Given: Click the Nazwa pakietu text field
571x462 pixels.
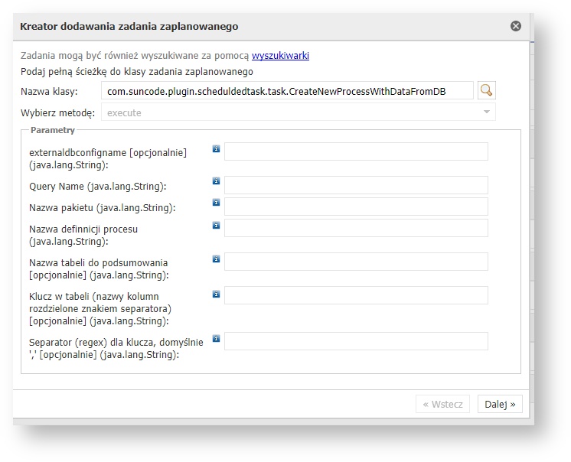Looking at the screenshot, I should [356, 207].
